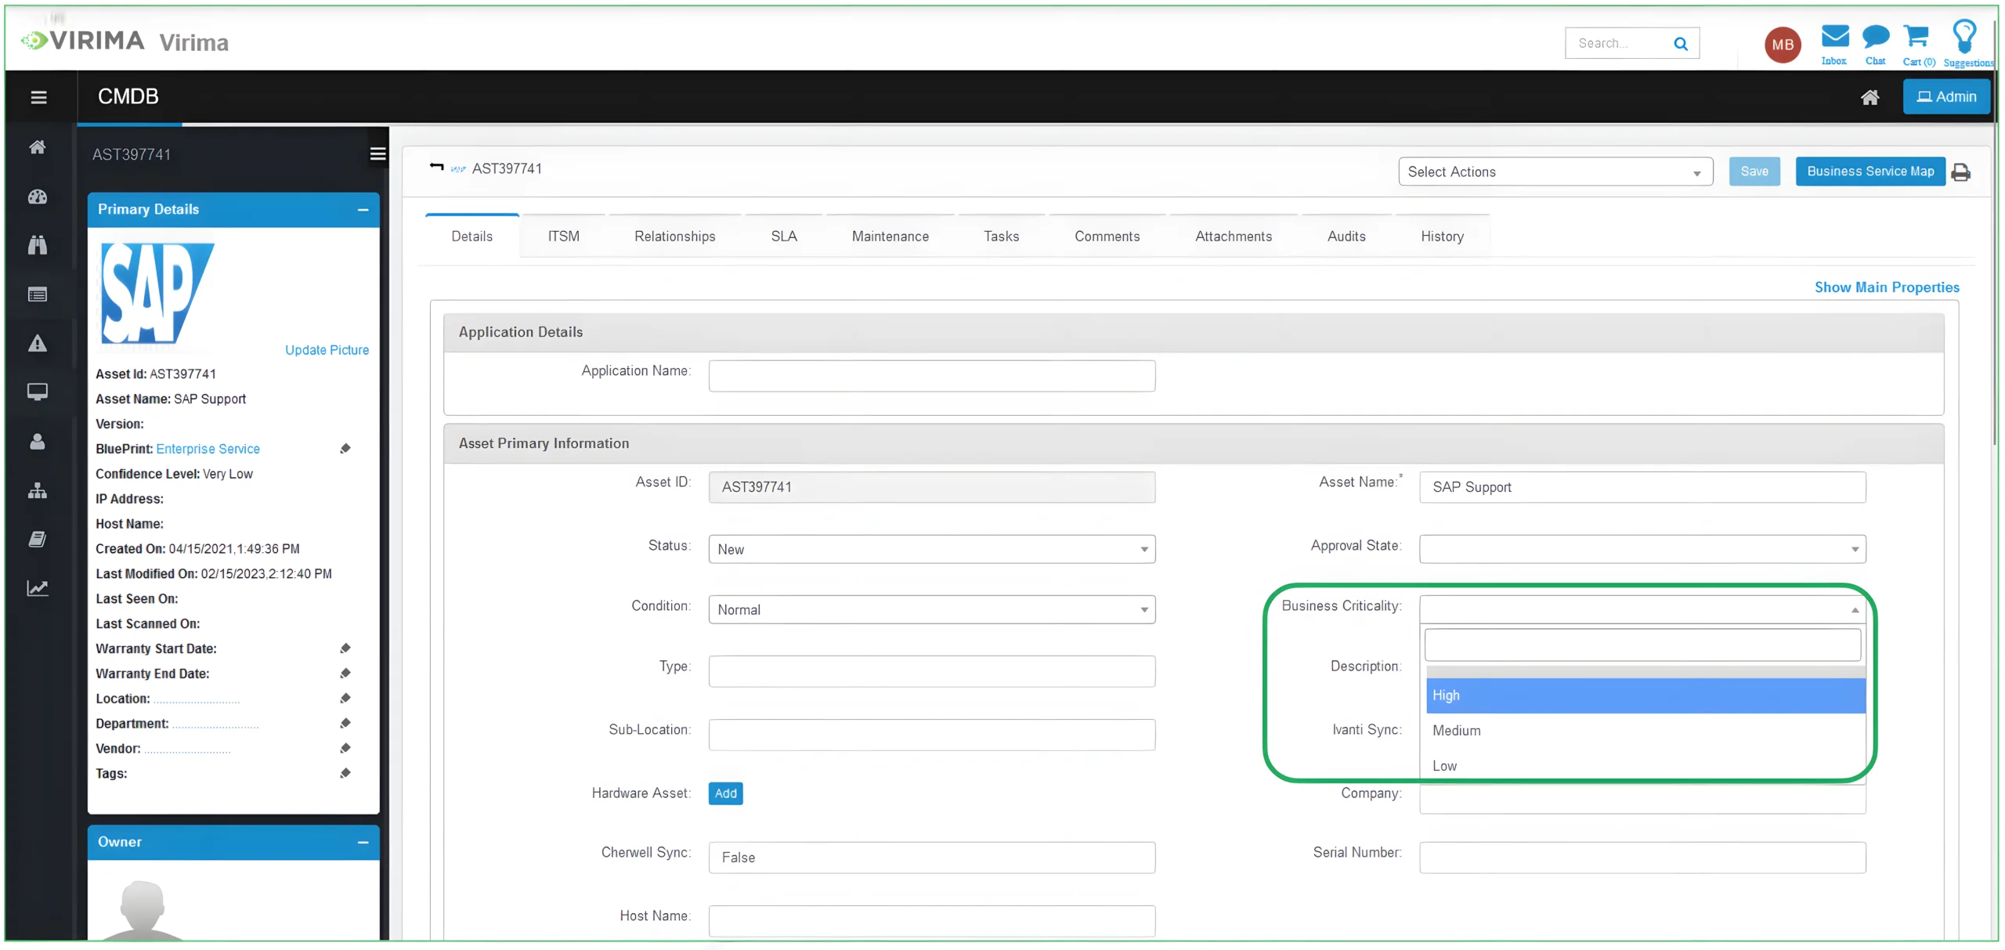Open the Inbox mail icon
The height and width of the screenshot is (950, 2005).
tap(1834, 36)
